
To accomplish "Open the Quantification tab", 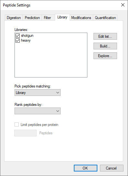I will pyautogui.click(x=105, y=18).
